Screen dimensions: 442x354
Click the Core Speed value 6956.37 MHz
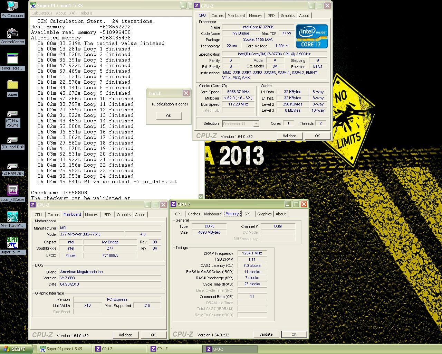[x=238, y=92]
